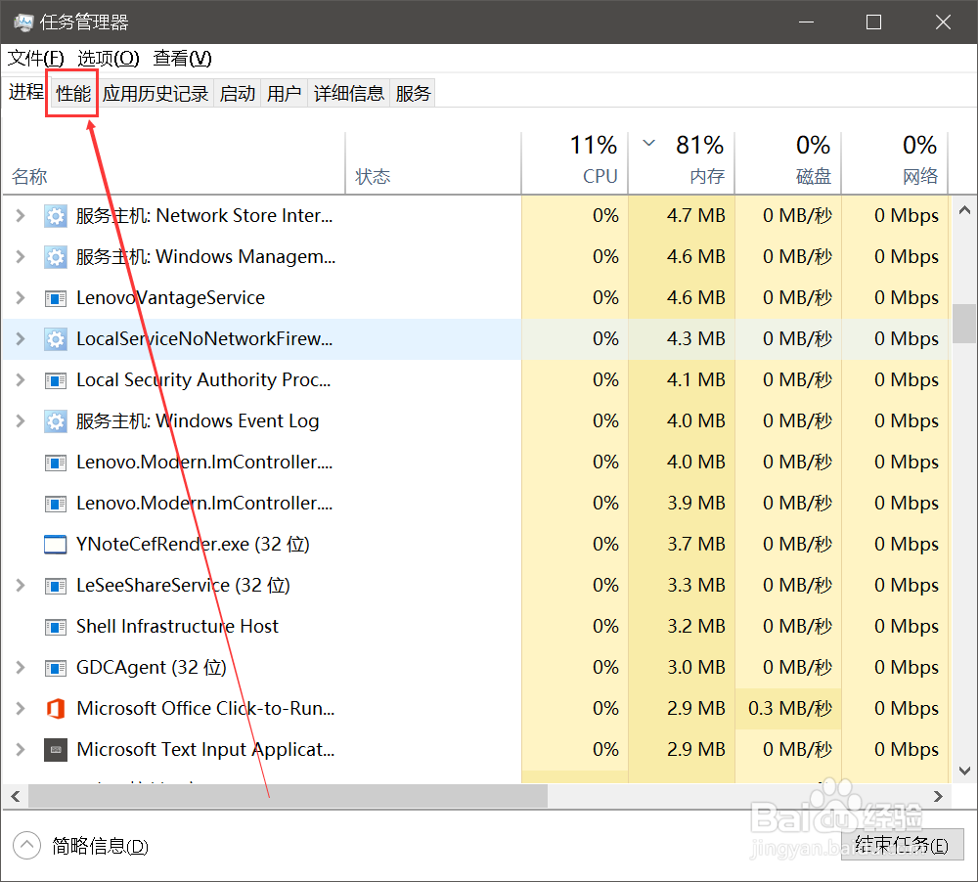The height and width of the screenshot is (882, 978).
Task: Click the horizontal scrollbar left arrow
Action: [15, 797]
